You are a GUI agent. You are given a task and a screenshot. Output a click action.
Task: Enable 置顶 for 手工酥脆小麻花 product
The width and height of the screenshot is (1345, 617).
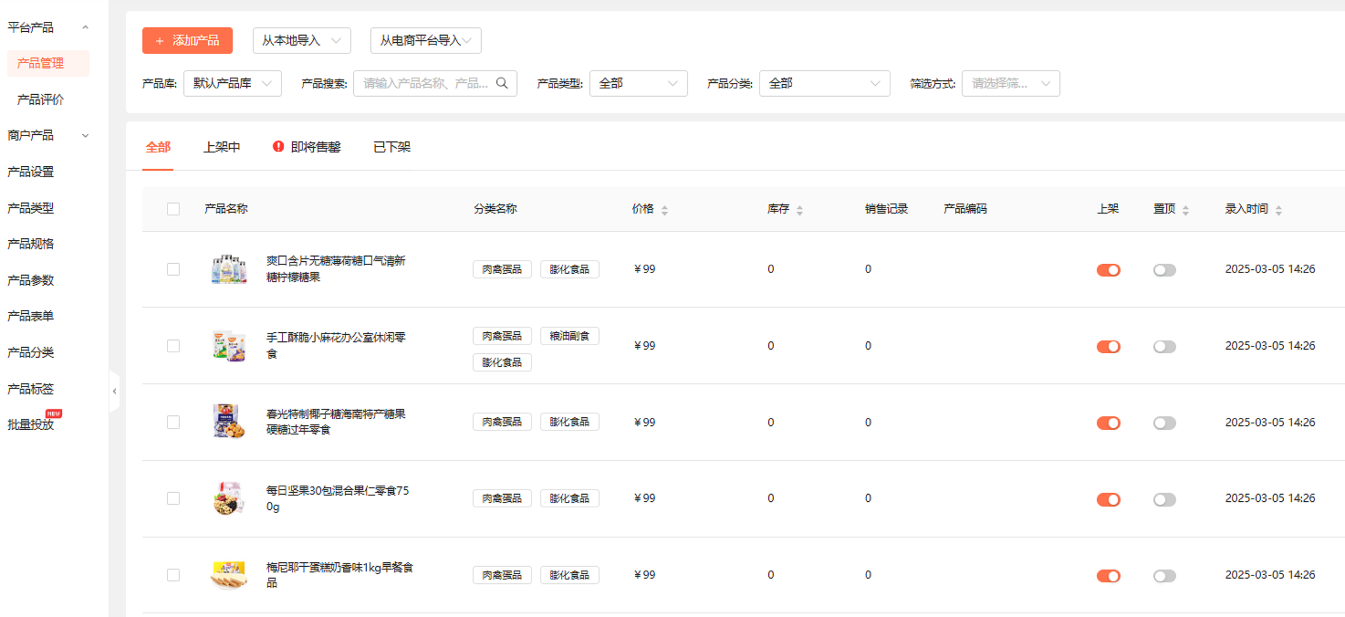pyautogui.click(x=1164, y=346)
